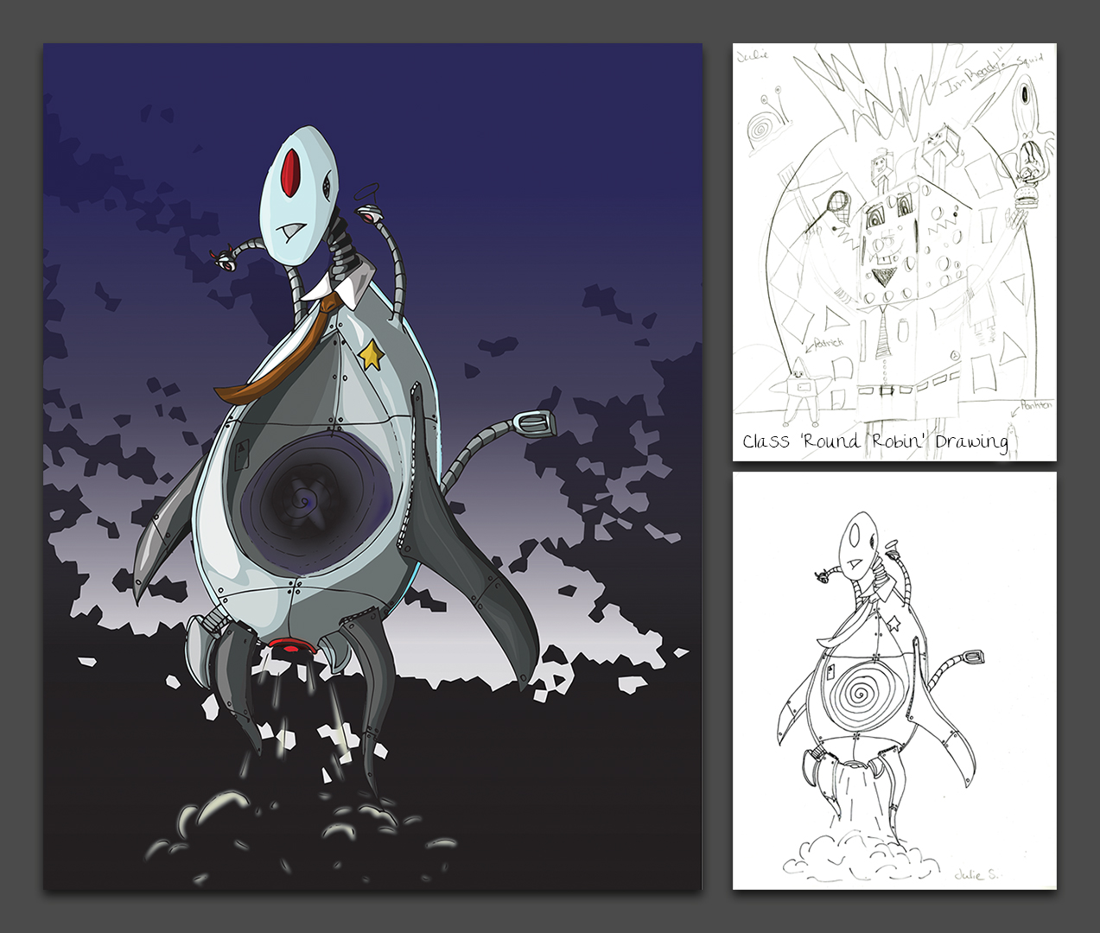Click the "Julie S." signature on the line drawing
1100x933 pixels.
tap(976, 874)
